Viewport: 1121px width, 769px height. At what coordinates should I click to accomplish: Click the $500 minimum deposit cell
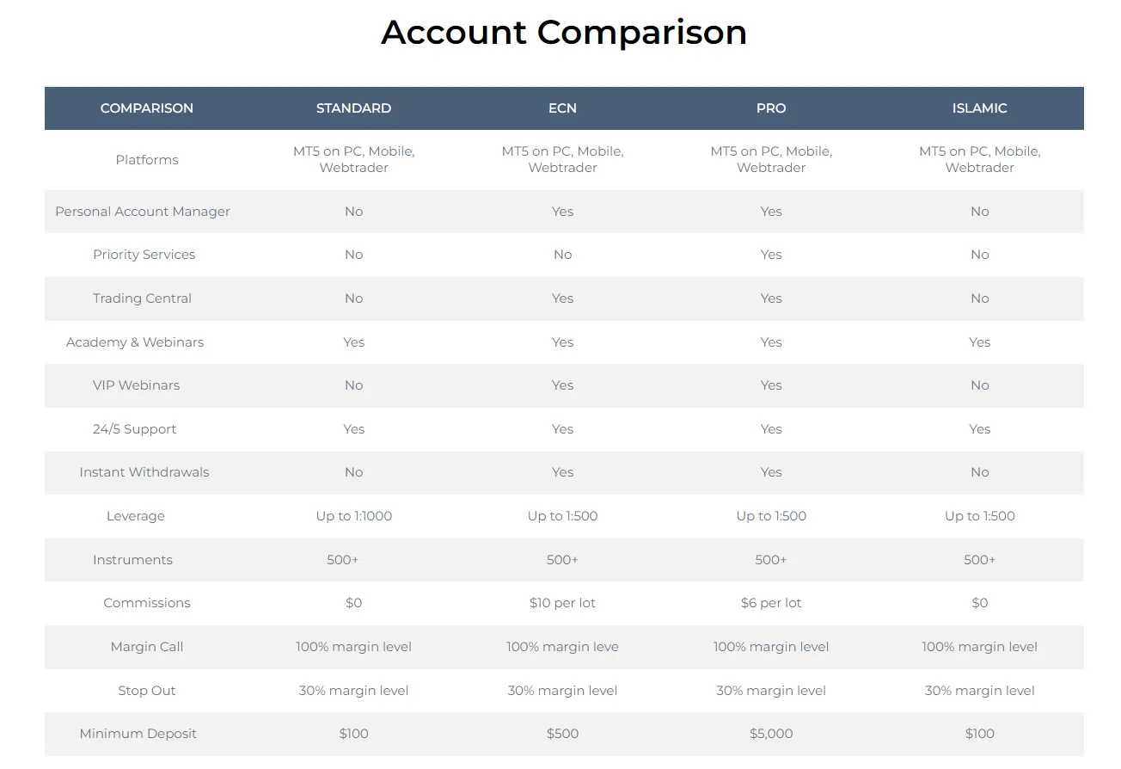562,734
